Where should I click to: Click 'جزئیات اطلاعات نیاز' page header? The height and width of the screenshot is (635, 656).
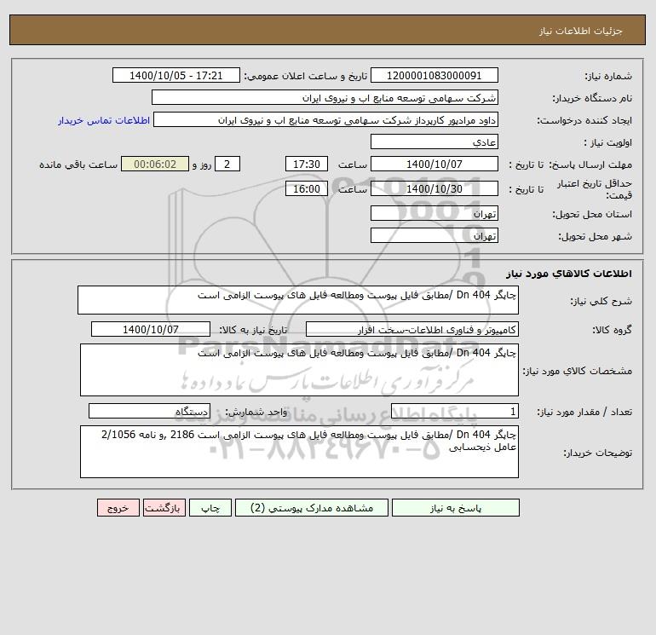[x=581, y=31]
